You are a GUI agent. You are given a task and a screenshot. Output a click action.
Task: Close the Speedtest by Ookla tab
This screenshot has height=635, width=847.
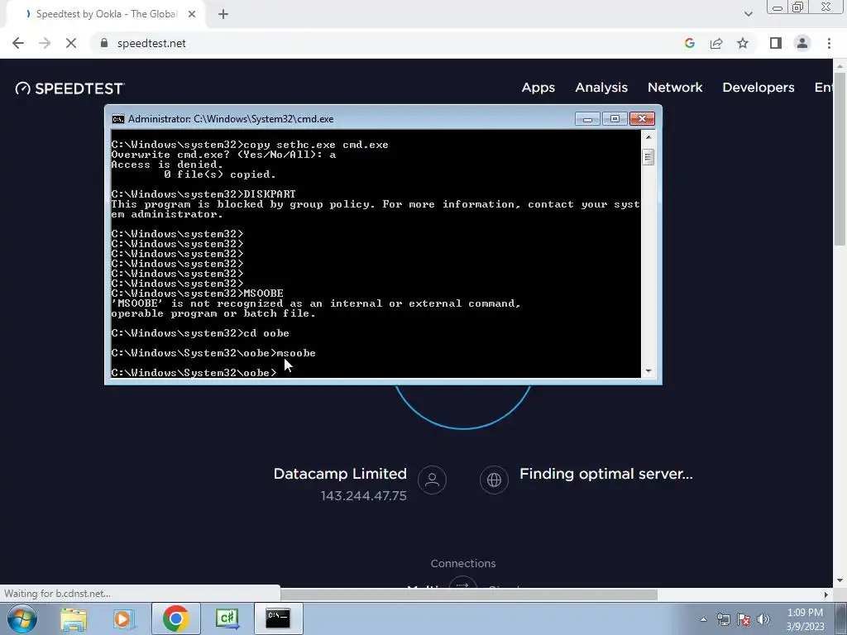[x=192, y=15]
